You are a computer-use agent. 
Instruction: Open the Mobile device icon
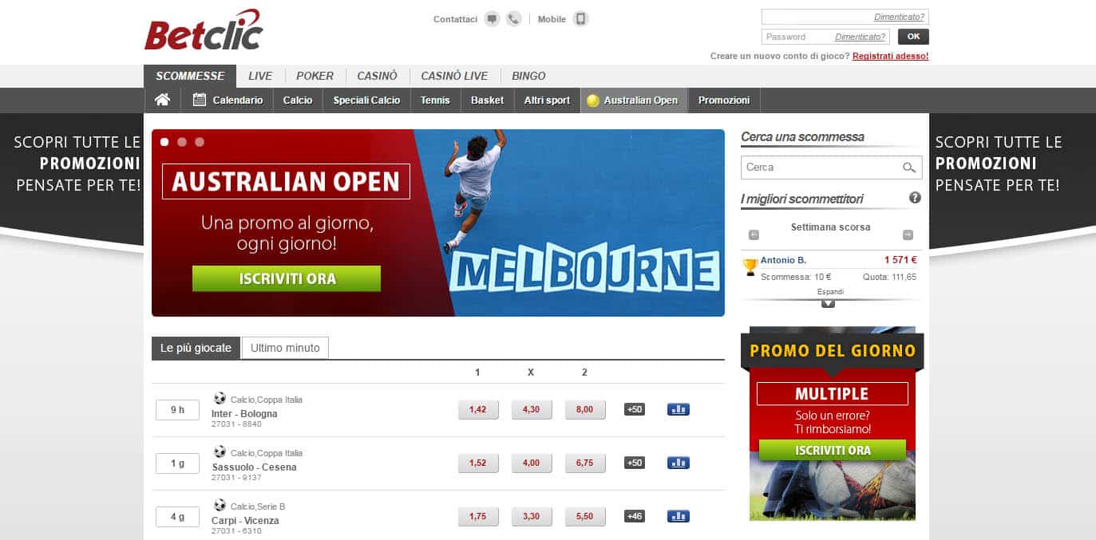click(581, 19)
